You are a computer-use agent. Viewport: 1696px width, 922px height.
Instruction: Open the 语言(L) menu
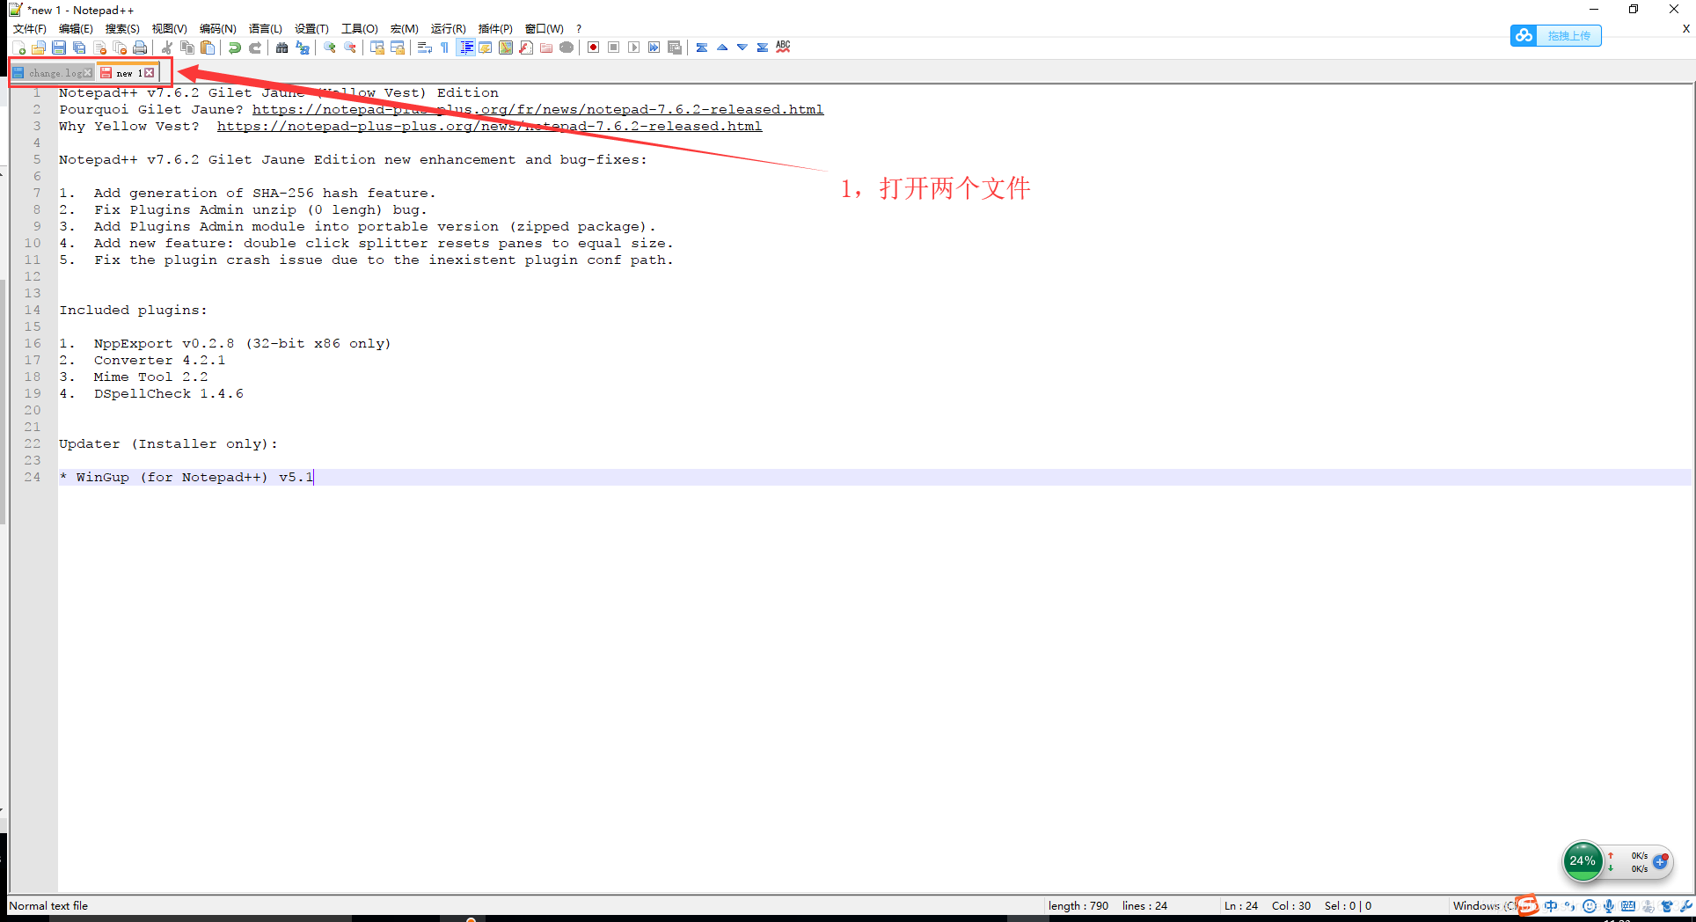pos(266,29)
